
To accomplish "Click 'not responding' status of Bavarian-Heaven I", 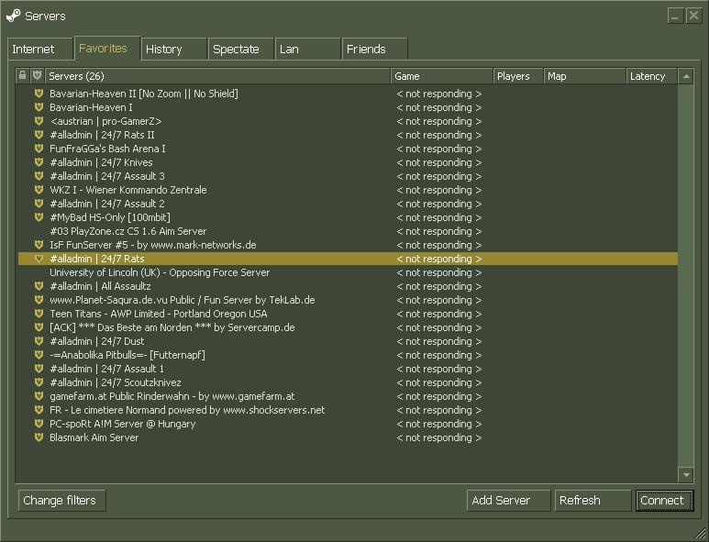I will tap(439, 107).
